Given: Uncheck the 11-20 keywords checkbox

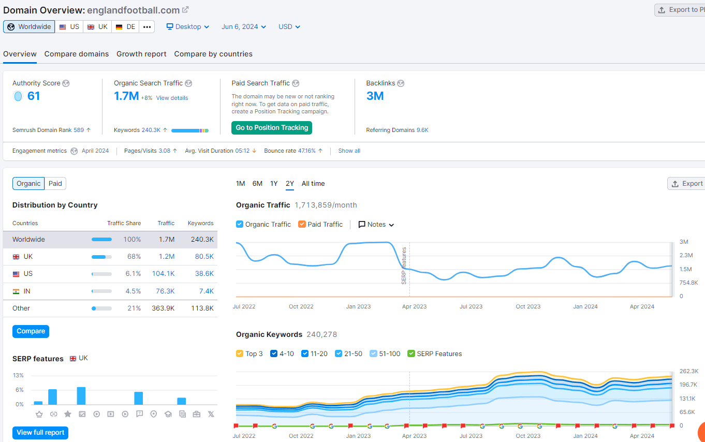Looking at the screenshot, I should (x=305, y=354).
